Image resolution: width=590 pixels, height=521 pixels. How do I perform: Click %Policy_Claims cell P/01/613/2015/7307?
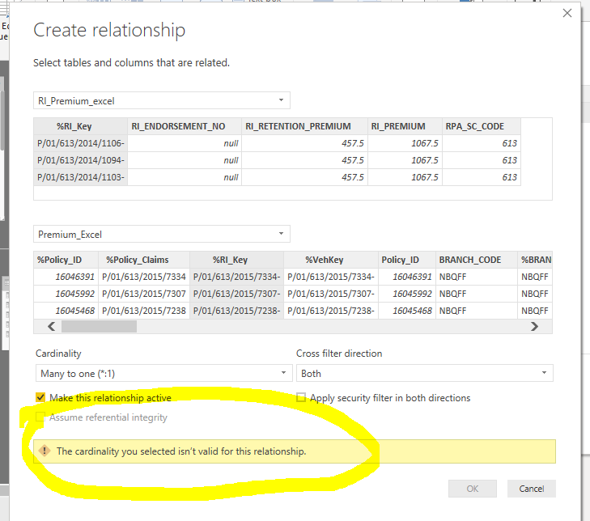(x=144, y=294)
